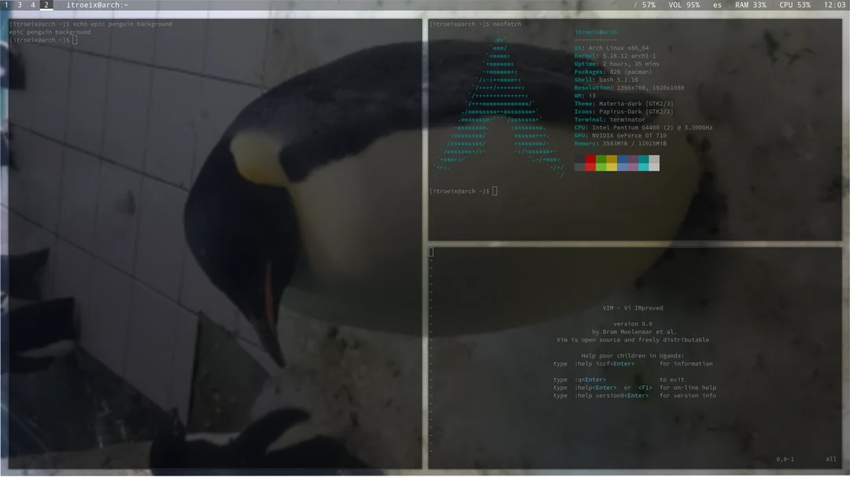
Task: Switch to workspace 4
Action: [31, 5]
